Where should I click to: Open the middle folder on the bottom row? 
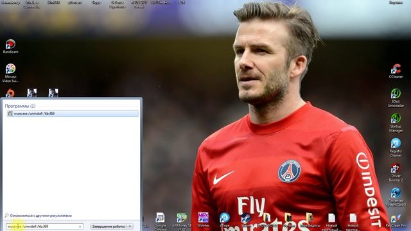coord(288,219)
